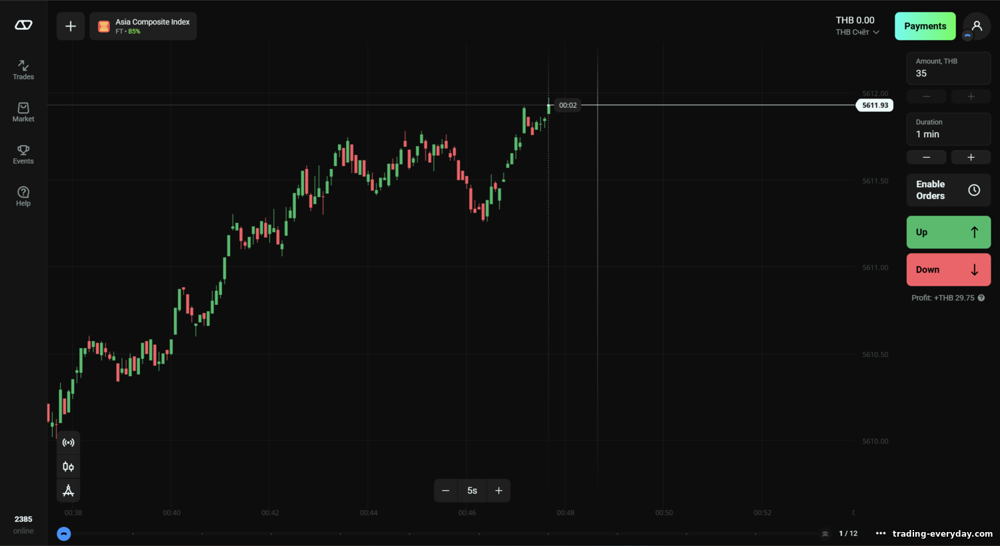Click the 1 / 12 progress text
The height and width of the screenshot is (546, 1000).
pyautogui.click(x=848, y=533)
